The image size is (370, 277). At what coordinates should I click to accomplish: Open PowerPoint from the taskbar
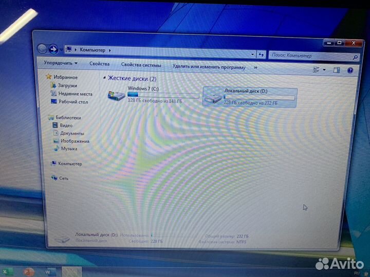point(28,272)
